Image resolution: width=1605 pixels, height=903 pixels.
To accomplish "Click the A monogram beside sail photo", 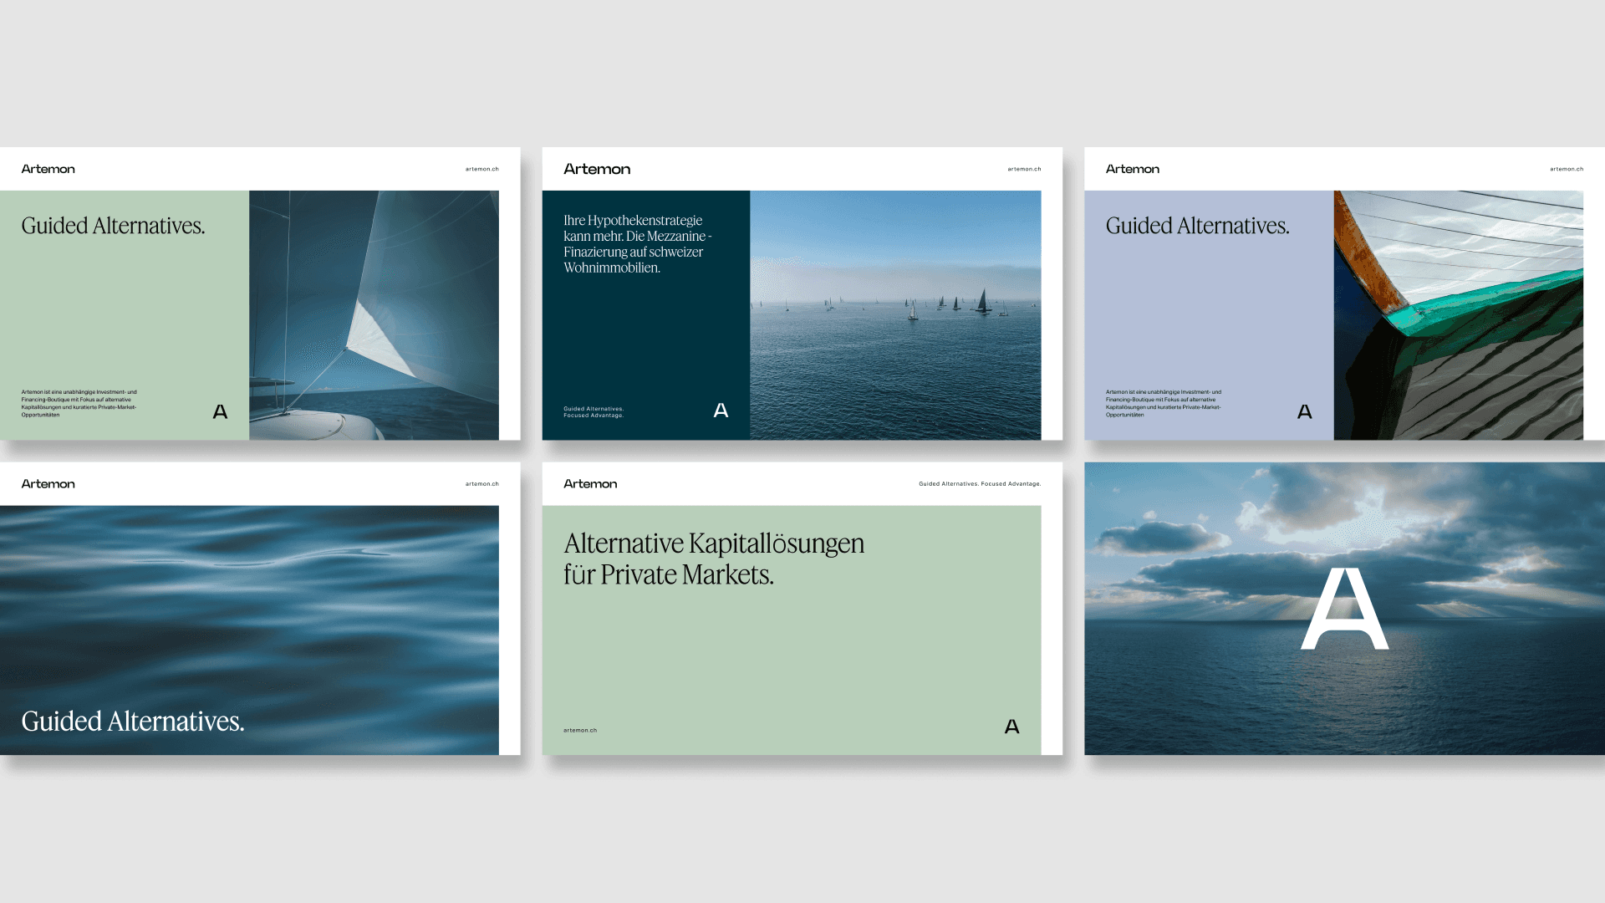I will coord(220,411).
